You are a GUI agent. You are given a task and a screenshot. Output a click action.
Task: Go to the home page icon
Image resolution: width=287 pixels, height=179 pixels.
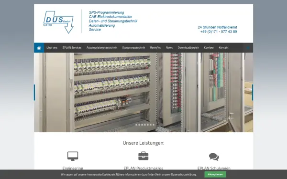tap(39, 48)
